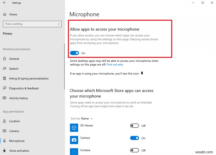Open the Sort by Name dropdown
The image size is (216, 155).
coord(82,119)
